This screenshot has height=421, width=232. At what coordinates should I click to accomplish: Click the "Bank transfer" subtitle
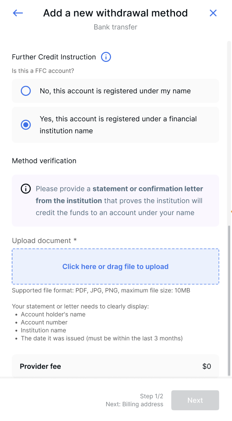point(116,27)
